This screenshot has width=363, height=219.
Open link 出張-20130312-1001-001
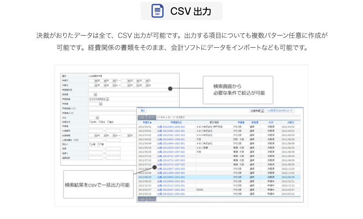(x=171, y=194)
